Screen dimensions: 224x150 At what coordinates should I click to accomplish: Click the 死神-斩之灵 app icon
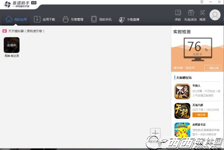pos(12,45)
